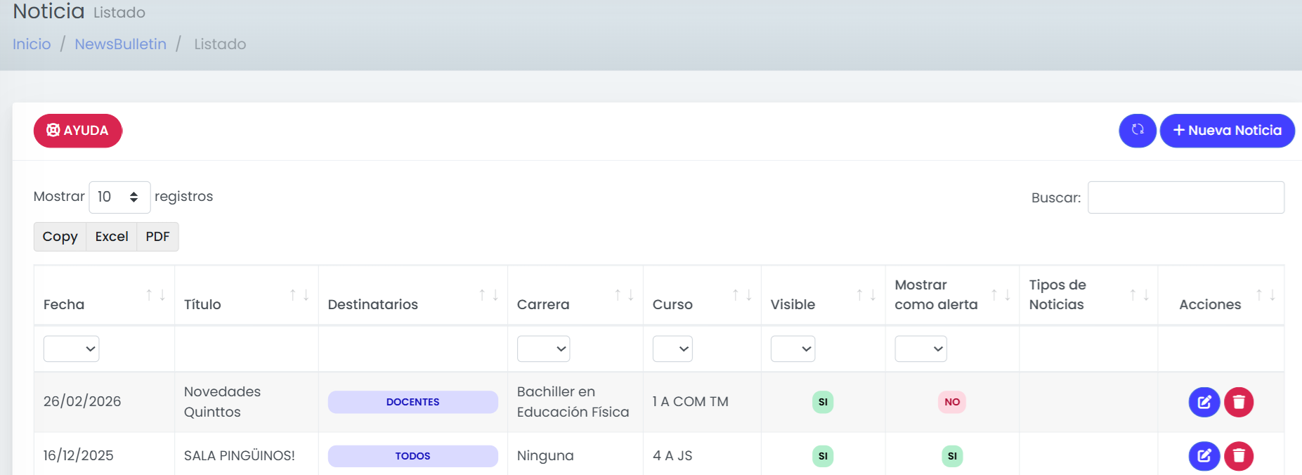The image size is (1302, 475).
Task: Sort by Curso column arrows
Action: pos(742,295)
